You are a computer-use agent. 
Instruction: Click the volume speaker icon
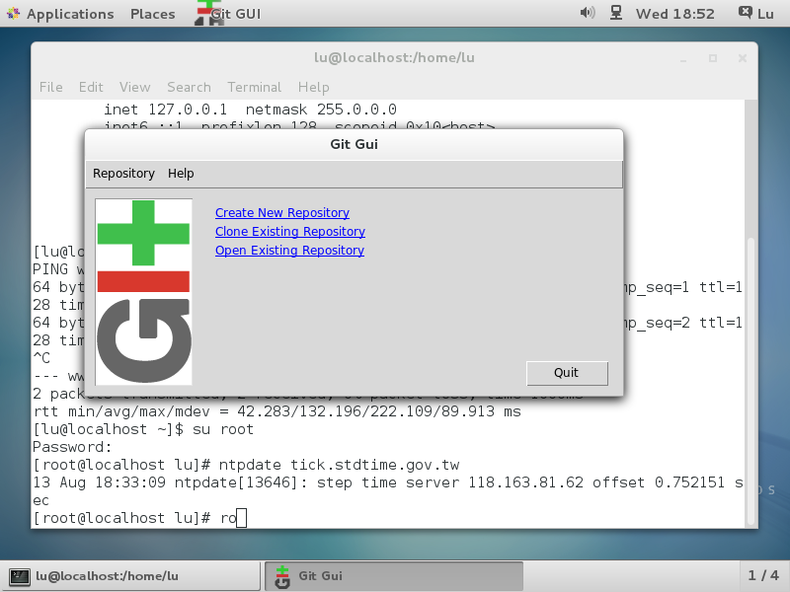point(587,13)
